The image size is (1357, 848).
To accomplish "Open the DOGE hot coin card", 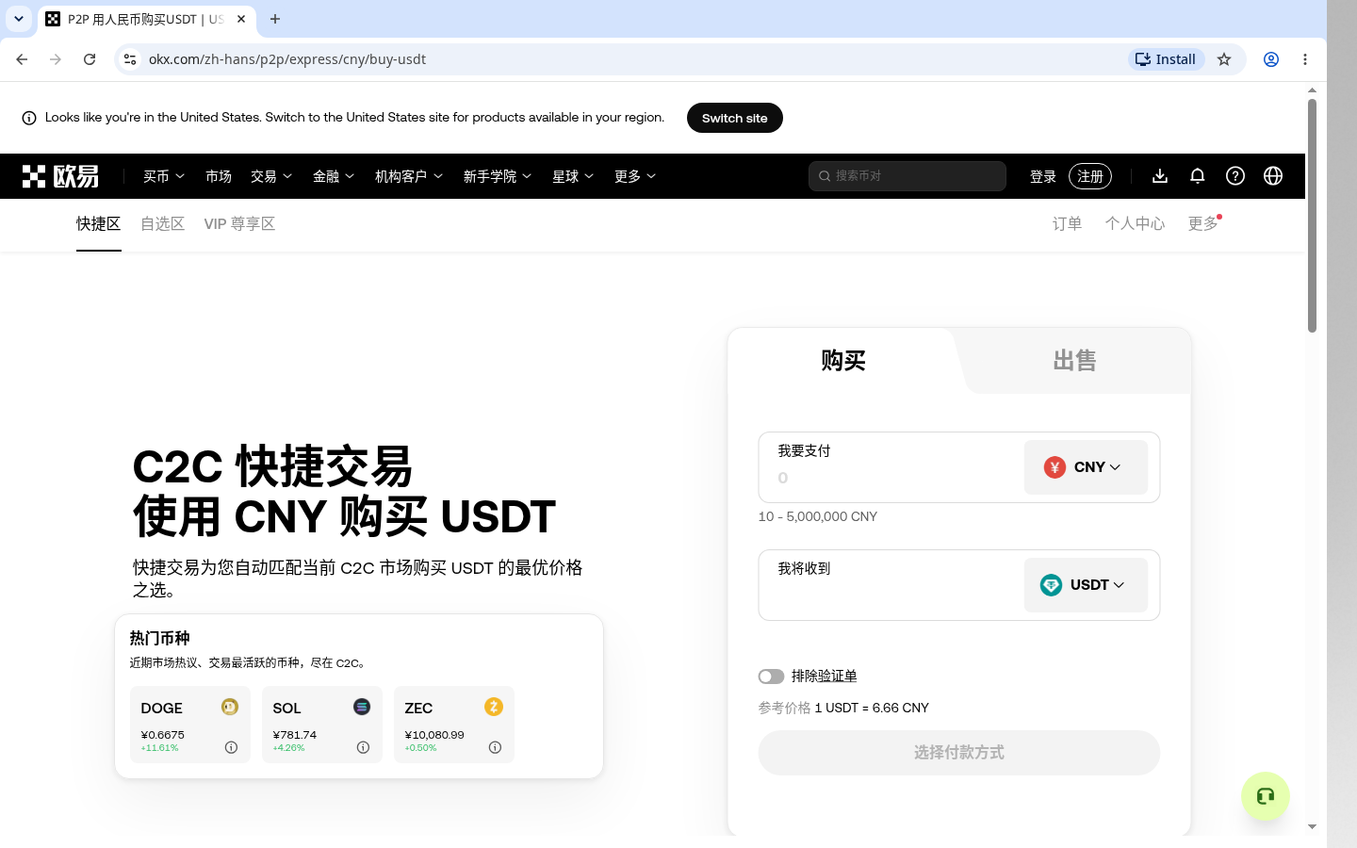I will tap(189, 725).
